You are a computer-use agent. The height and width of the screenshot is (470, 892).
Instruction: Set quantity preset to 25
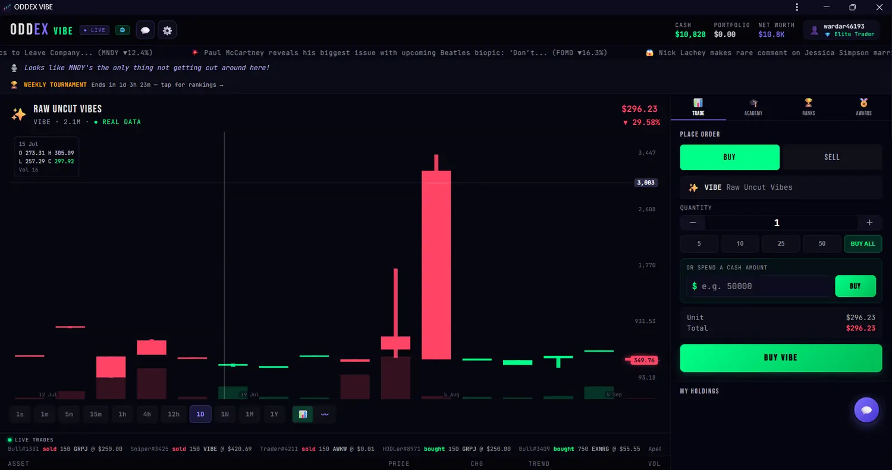[781, 244]
